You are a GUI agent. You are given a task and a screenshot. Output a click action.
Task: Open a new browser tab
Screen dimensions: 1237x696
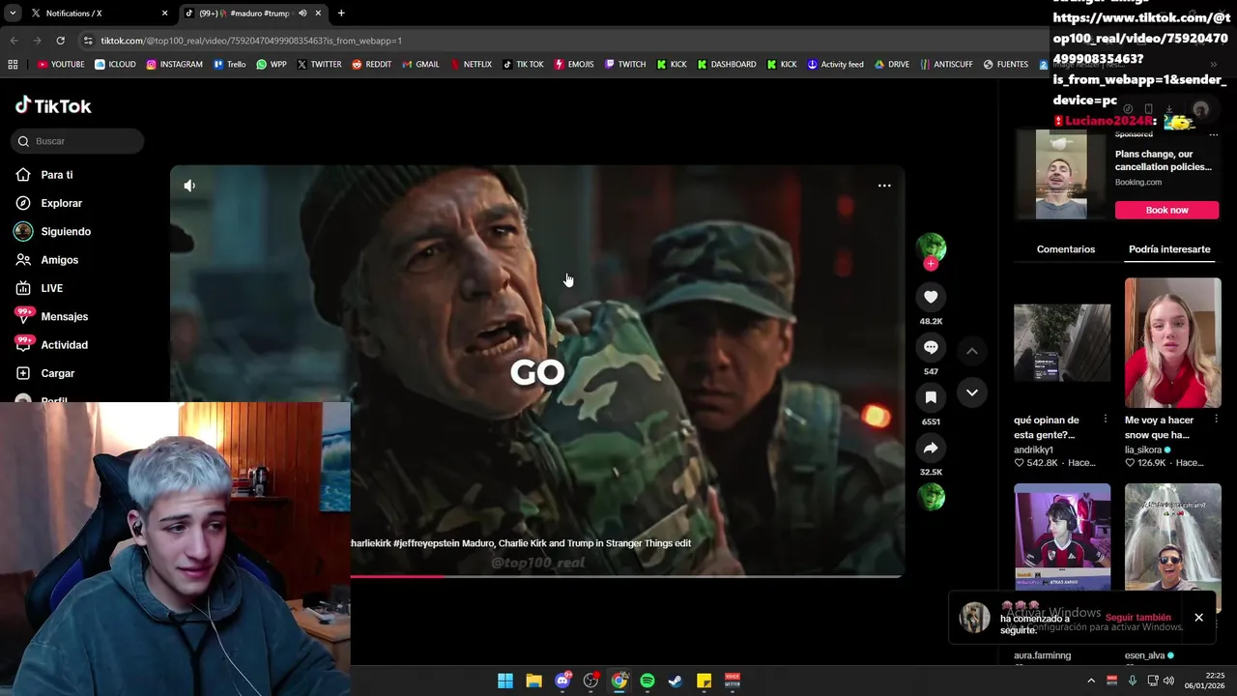tap(341, 14)
